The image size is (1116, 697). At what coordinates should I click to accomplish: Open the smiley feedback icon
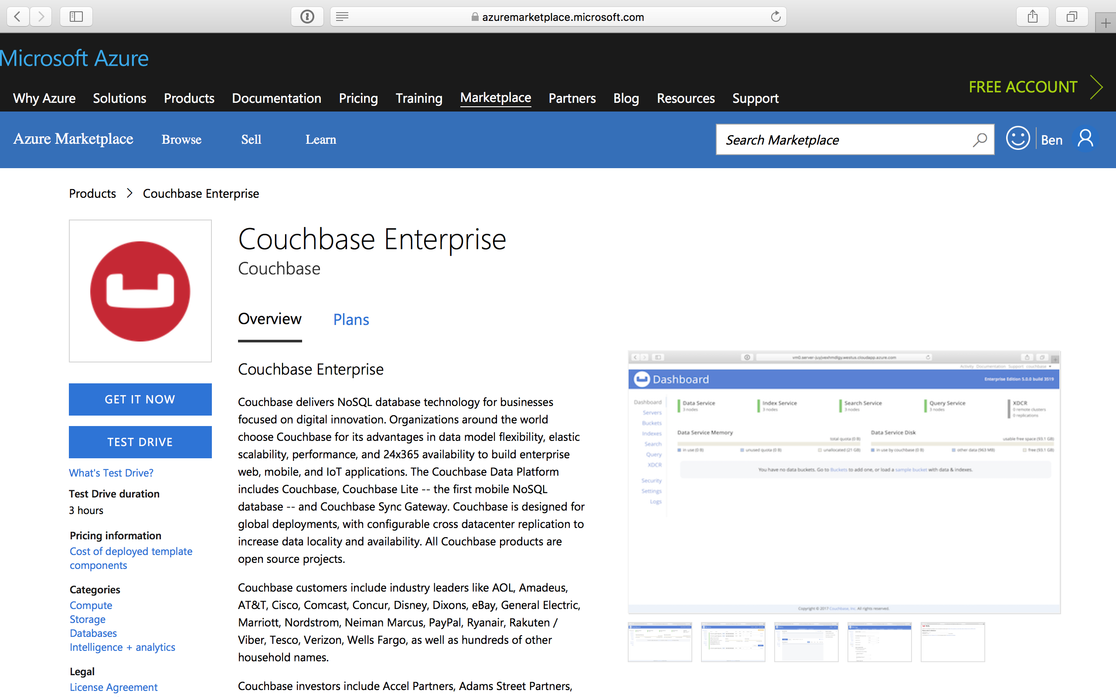tap(1018, 138)
